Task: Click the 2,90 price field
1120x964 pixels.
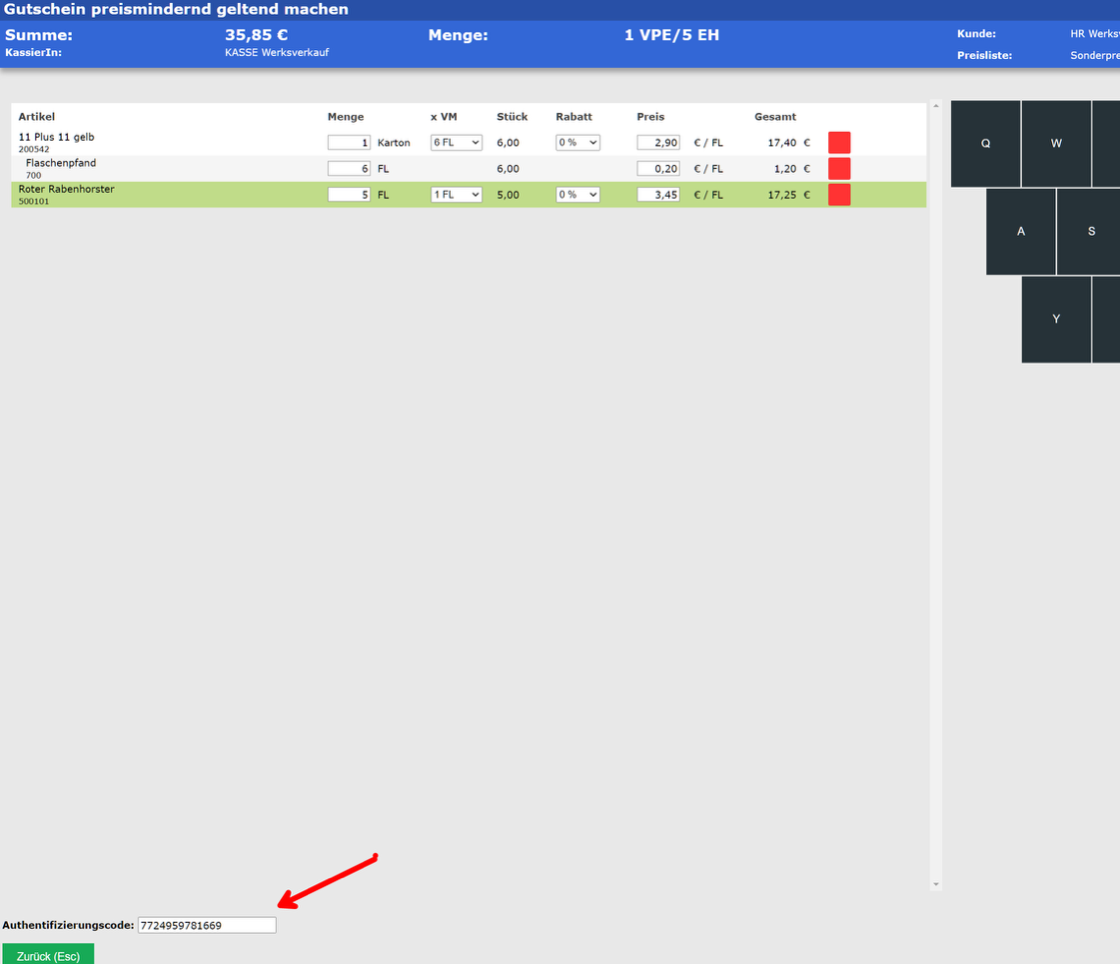Action: (658, 143)
